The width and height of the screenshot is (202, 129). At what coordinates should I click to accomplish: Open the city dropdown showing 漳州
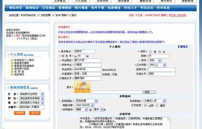[x=98, y=110]
